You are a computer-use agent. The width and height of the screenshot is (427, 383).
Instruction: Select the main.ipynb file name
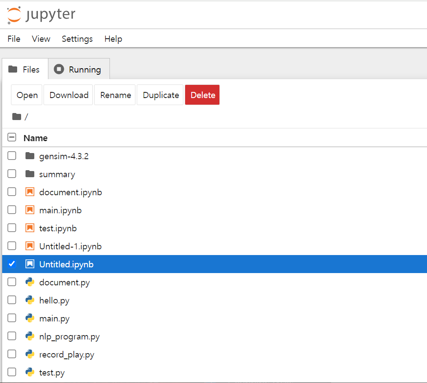click(60, 210)
